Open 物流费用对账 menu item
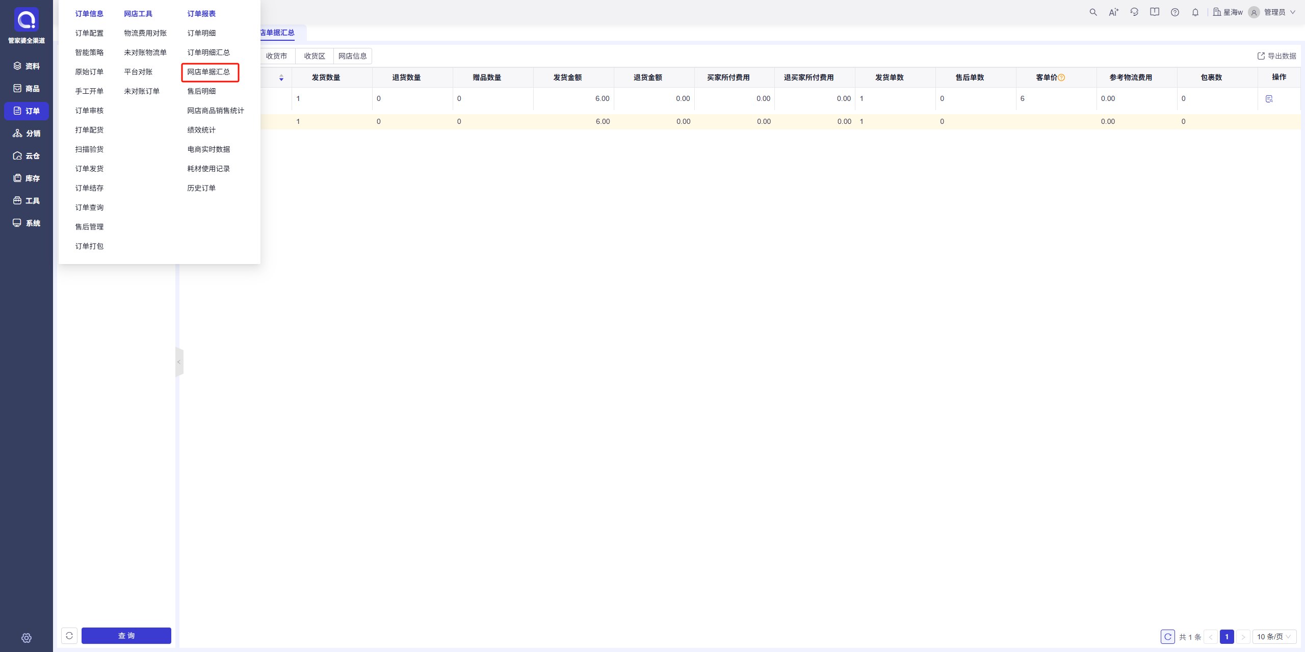This screenshot has height=652, width=1305. click(145, 33)
